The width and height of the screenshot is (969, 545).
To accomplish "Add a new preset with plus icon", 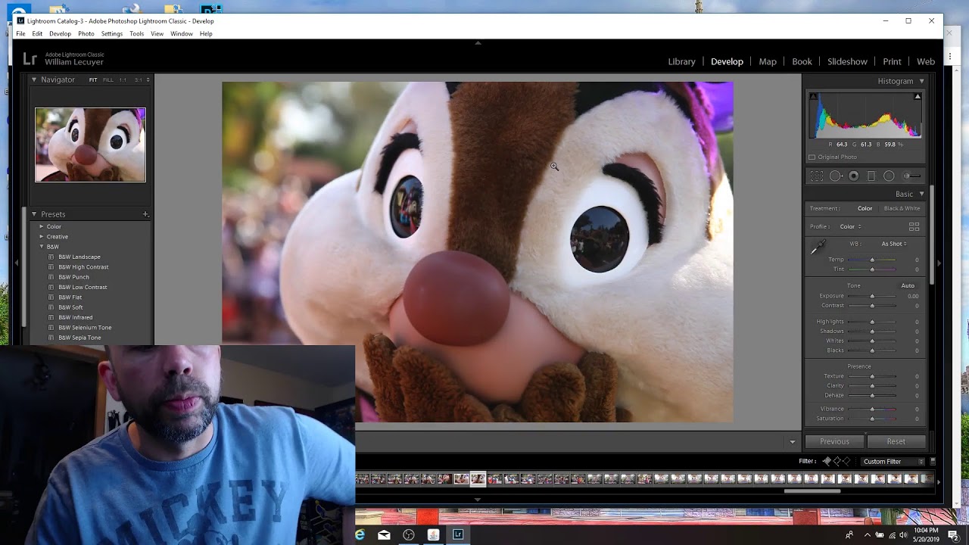I will coord(145,214).
